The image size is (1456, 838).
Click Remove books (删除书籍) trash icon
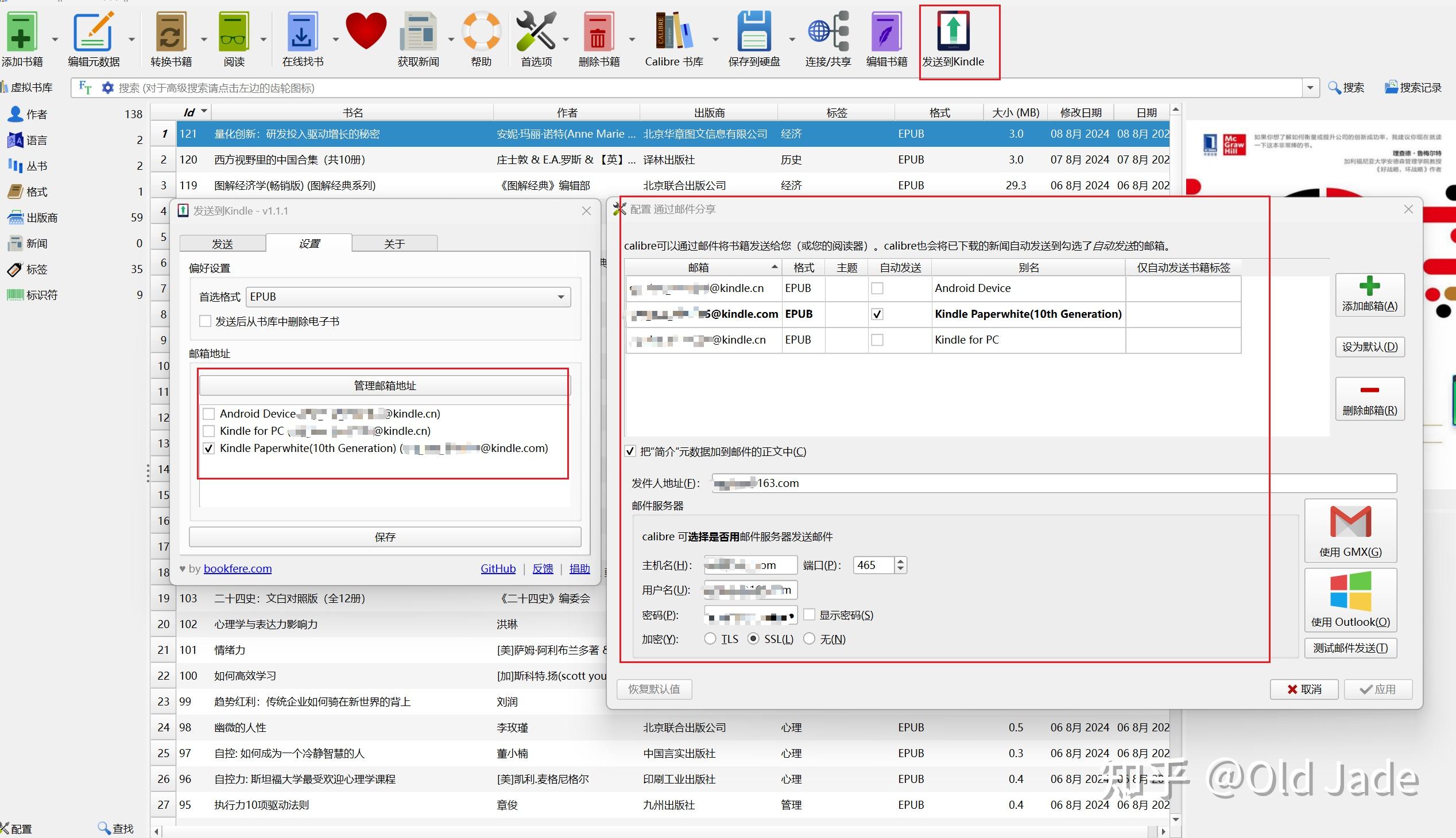598,32
